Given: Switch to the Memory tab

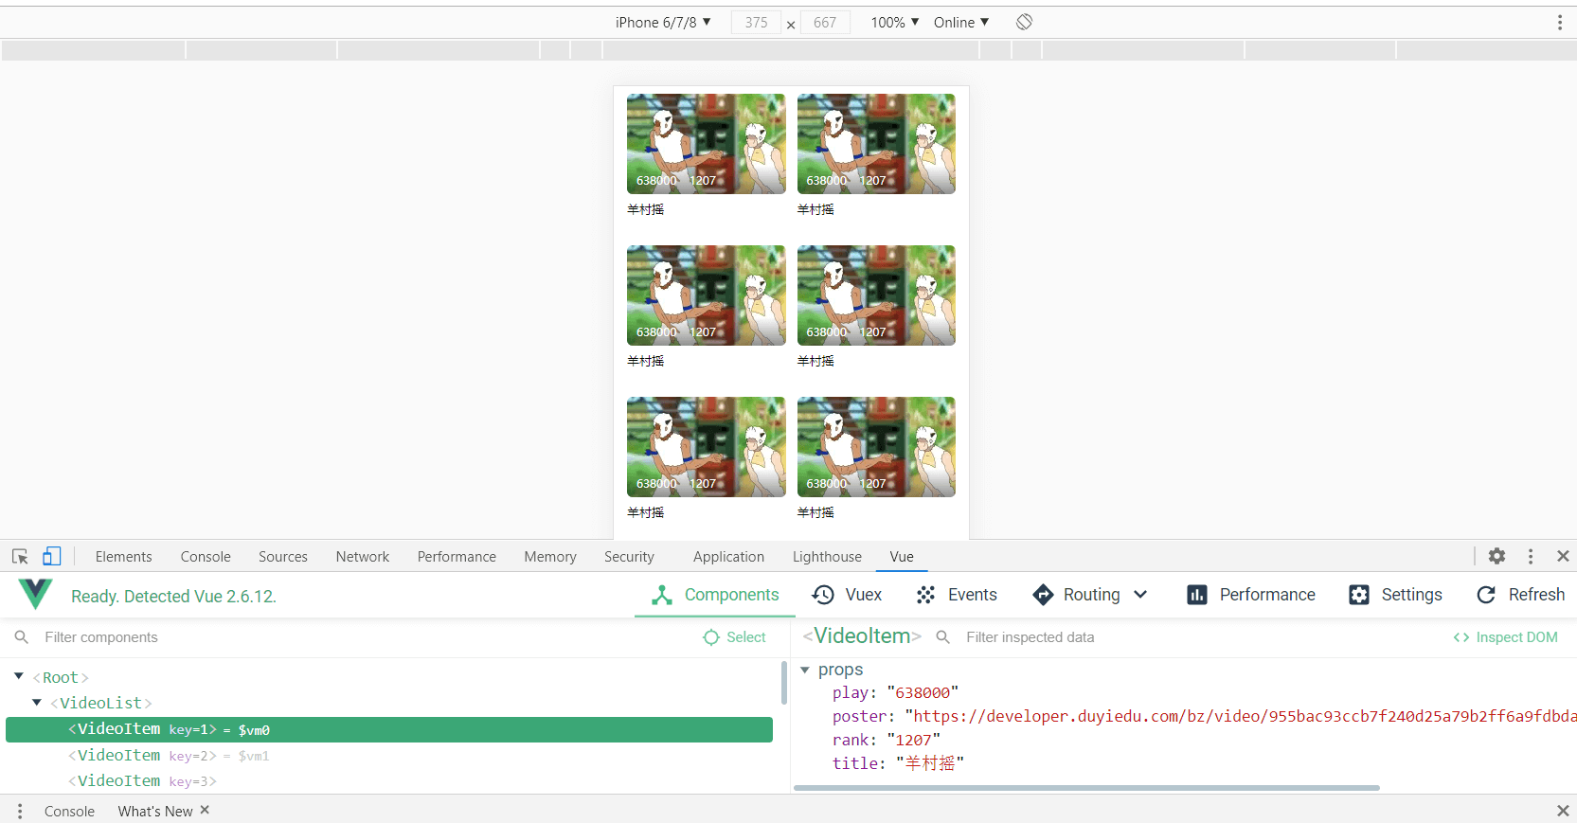Looking at the screenshot, I should (550, 557).
